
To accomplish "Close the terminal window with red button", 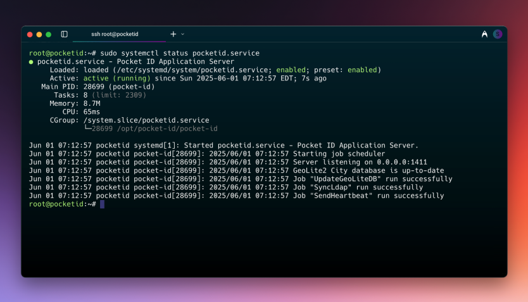I will (x=30, y=34).
